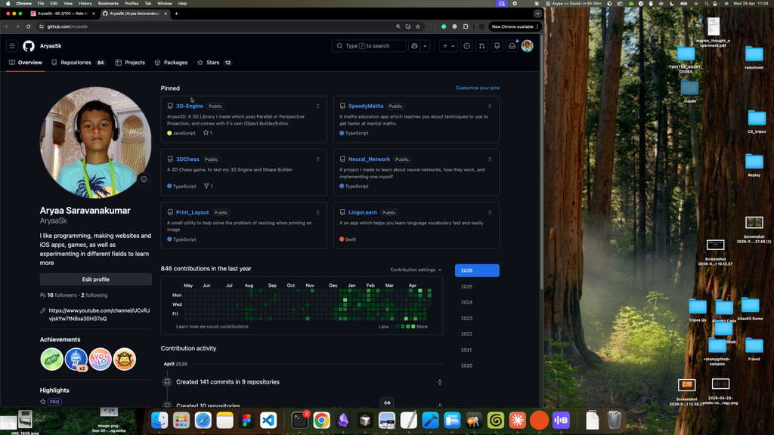Viewport: 774px width, 435px height.
Task: Click Customize your pins
Action: [478, 88]
